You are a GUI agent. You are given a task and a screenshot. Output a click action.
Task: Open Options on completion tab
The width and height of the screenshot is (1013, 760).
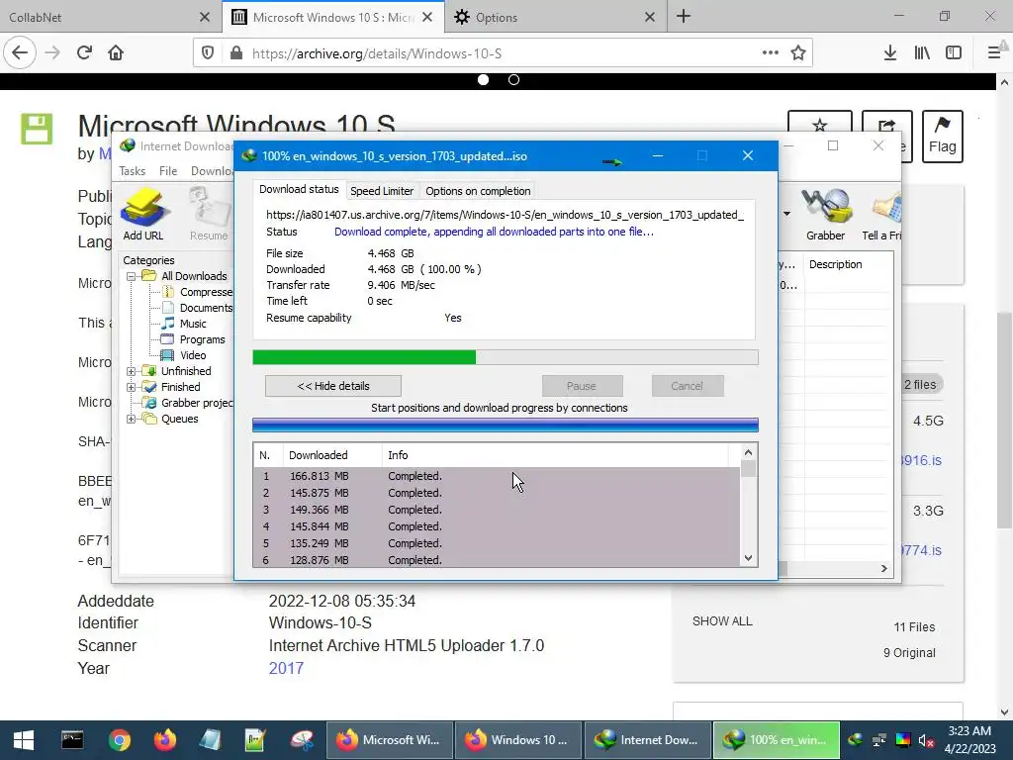(x=478, y=191)
